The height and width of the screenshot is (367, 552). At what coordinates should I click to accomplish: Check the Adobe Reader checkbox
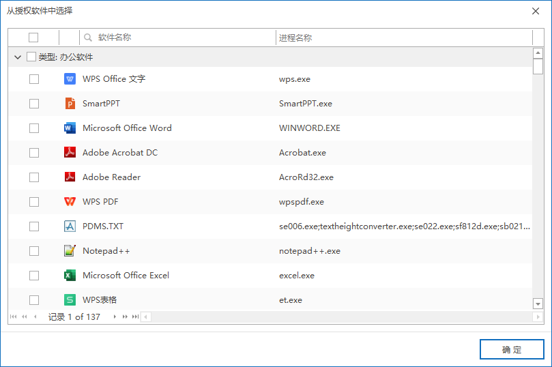coord(34,177)
